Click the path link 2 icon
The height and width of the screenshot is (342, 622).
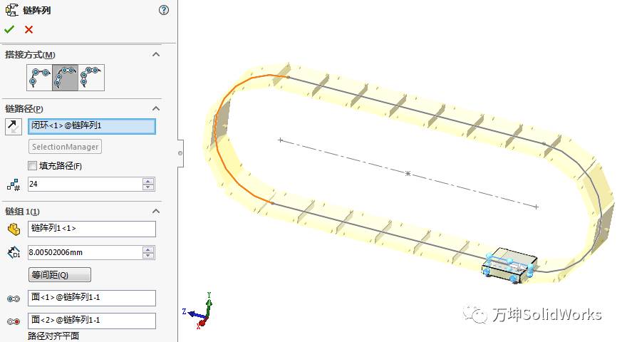[x=14, y=321]
